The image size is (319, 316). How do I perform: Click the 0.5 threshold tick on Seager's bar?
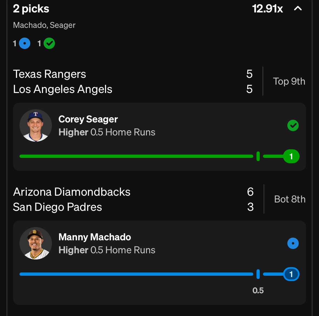(x=258, y=156)
